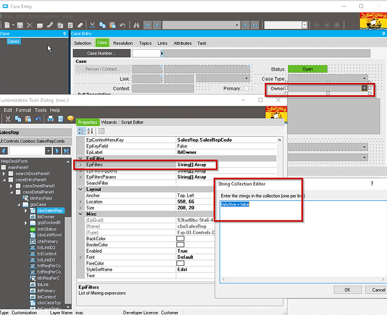
Task: Click the Cut scissors icon in Customization Tools Dialog
Action: 8,119
